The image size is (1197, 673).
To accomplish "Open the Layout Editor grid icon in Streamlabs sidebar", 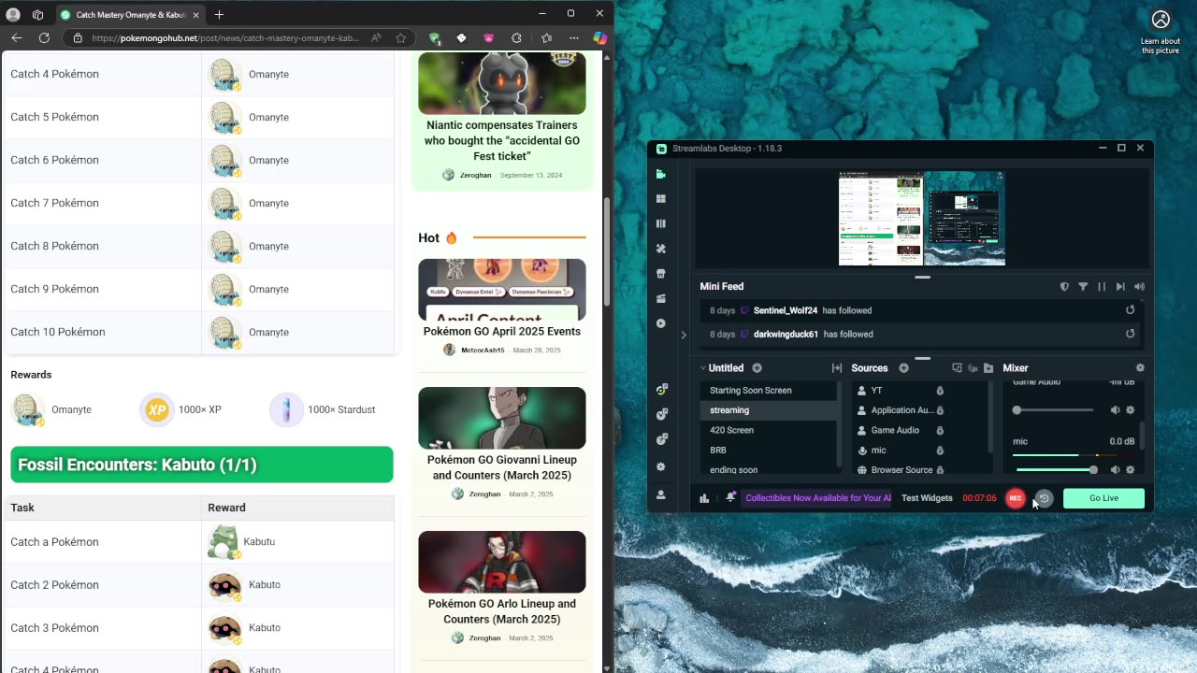I will point(661,199).
